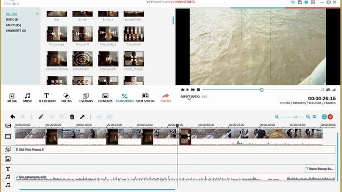This screenshot has height=192, width=342.
Task: Record voiceover with the microphone icon
Action: point(82,117)
